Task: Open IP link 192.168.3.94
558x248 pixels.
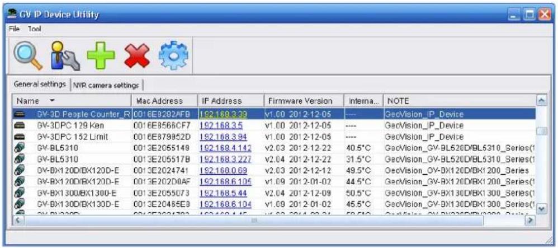Action: [224, 137]
